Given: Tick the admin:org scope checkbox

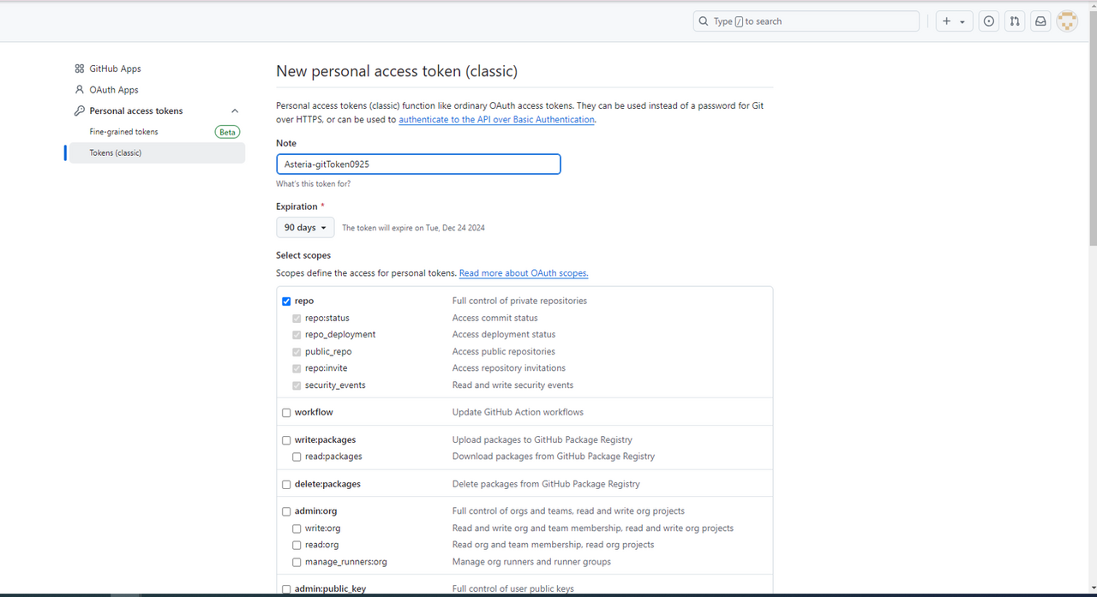Looking at the screenshot, I should click(286, 511).
